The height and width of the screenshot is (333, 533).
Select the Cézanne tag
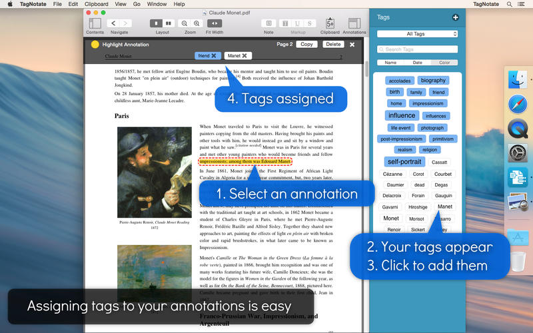point(392,174)
